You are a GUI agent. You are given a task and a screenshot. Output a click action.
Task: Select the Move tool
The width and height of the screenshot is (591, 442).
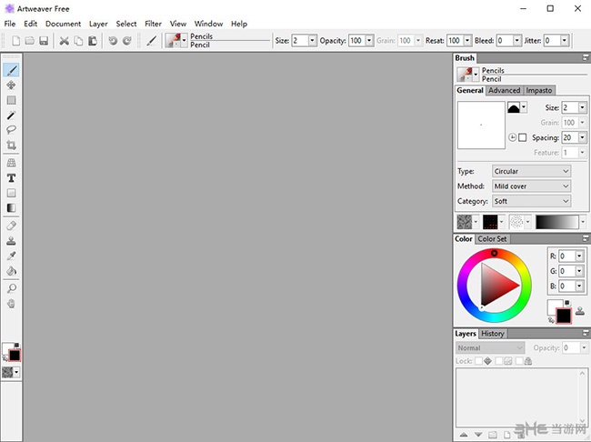[x=11, y=85]
